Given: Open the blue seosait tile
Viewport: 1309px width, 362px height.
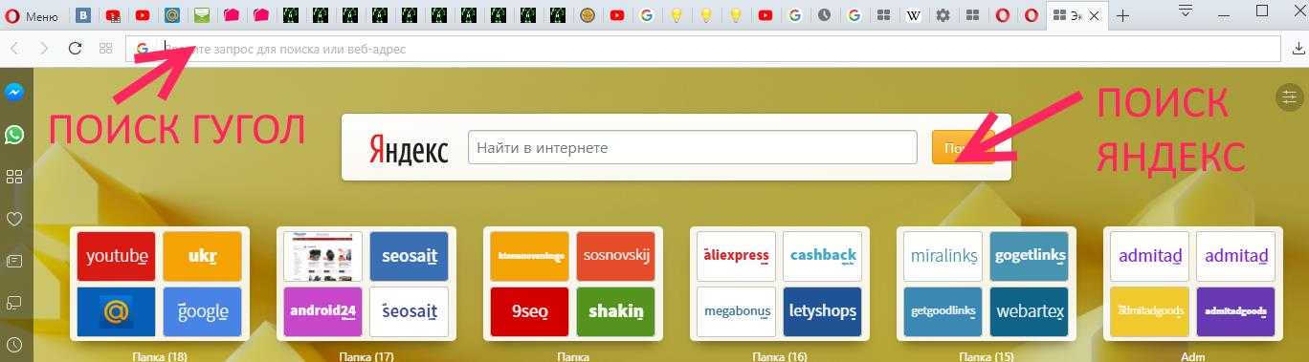Looking at the screenshot, I should coord(409,256).
